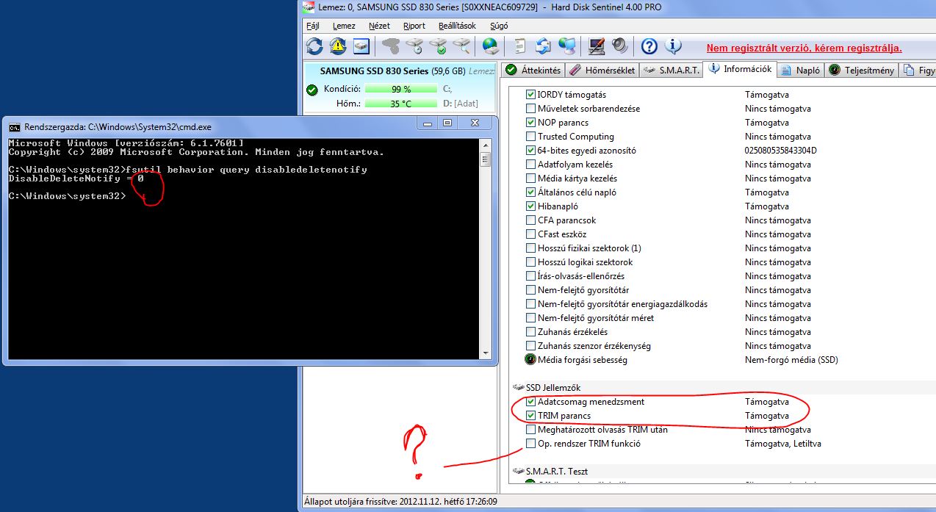The width and height of the screenshot is (936, 512).
Task: Toggle the 64-bites egyedi azonosító checkbox
Action: (531, 151)
